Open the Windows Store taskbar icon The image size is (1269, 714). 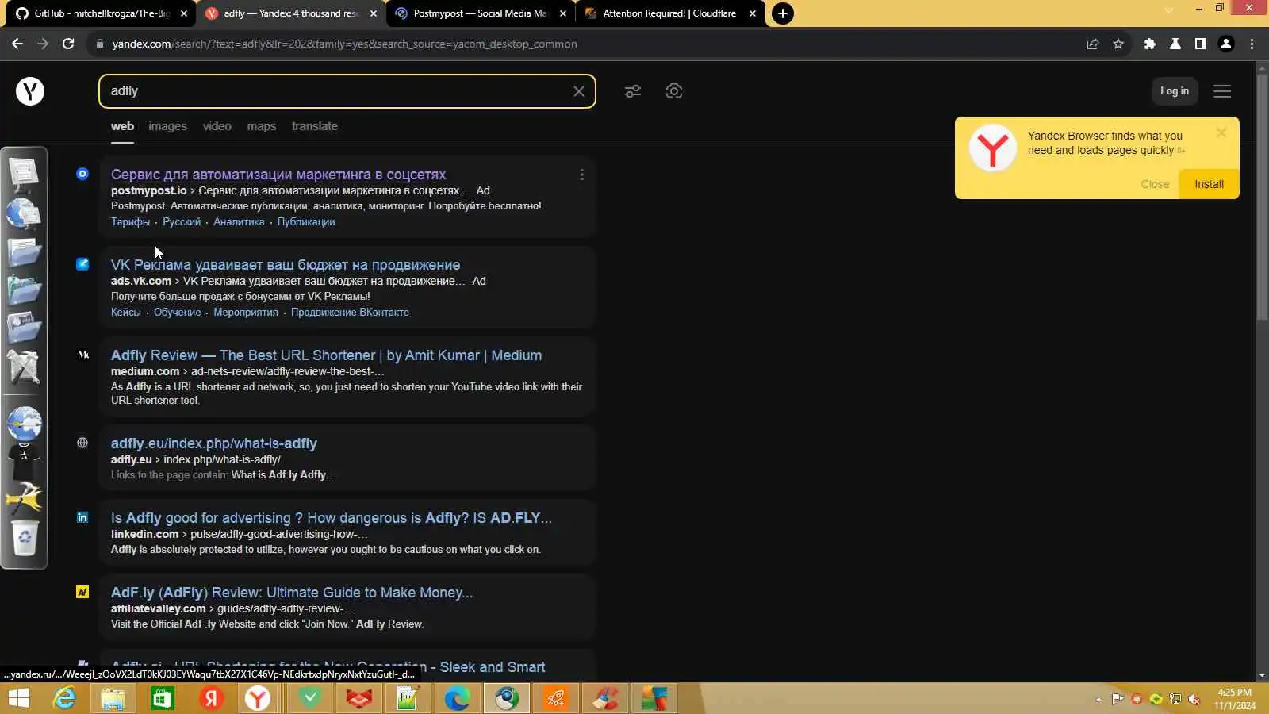pyautogui.click(x=162, y=698)
